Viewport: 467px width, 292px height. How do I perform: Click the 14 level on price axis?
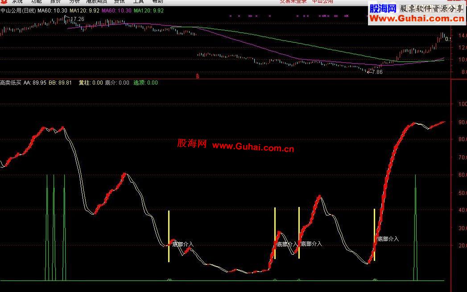[463, 35]
